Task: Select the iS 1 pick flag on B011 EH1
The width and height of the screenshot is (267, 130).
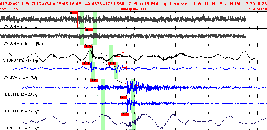Action: (x=123, y=97)
